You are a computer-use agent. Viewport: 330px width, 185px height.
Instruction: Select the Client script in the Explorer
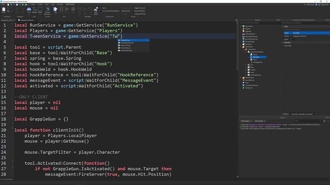pos(255,60)
